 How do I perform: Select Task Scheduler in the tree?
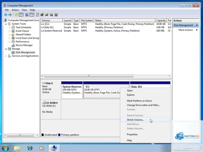(23, 27)
